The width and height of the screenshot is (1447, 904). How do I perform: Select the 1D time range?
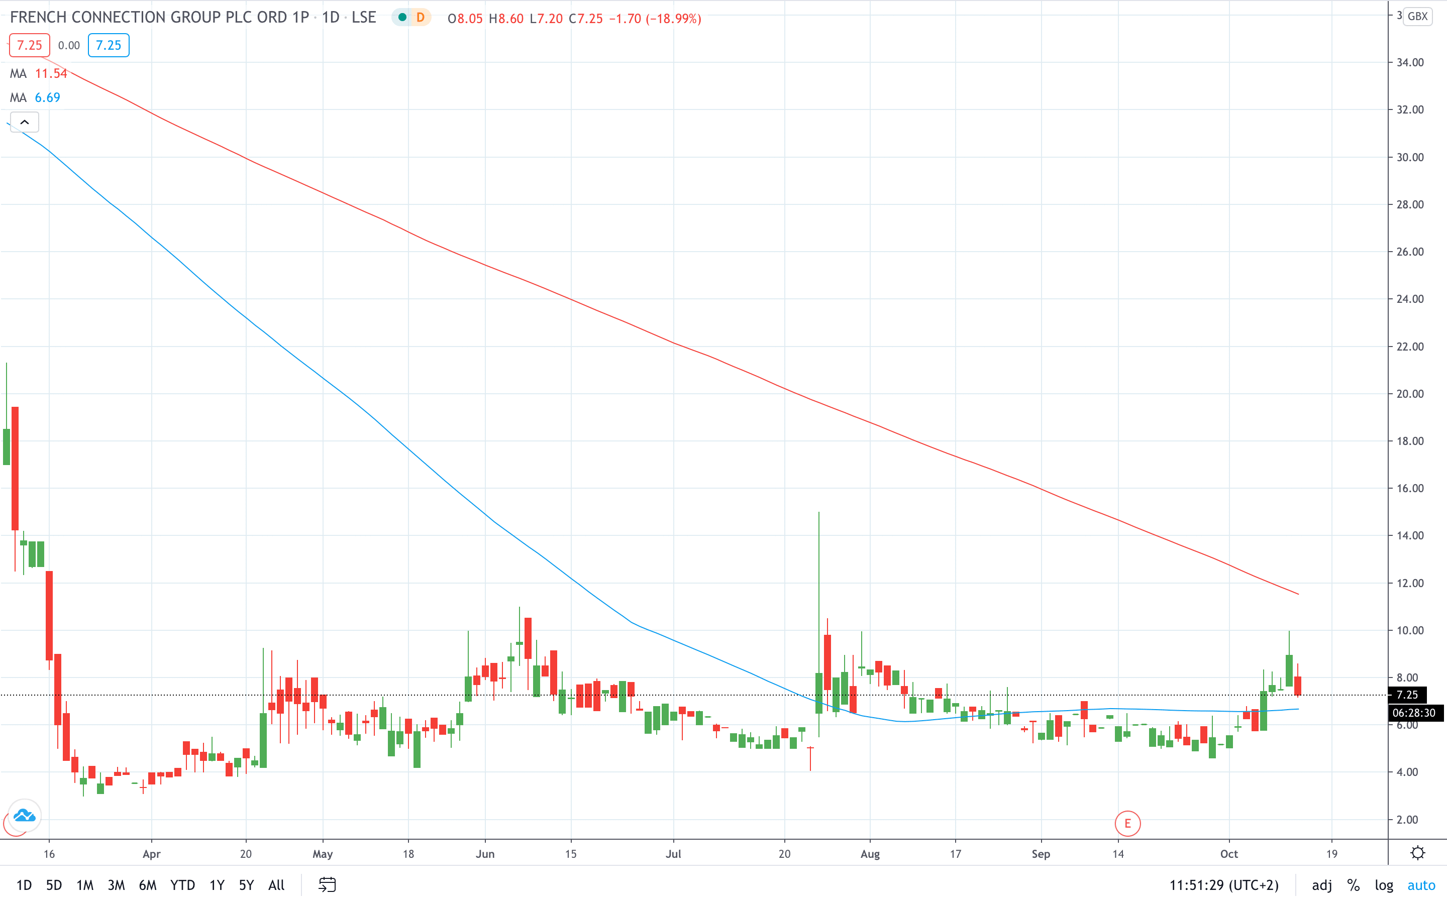[24, 885]
